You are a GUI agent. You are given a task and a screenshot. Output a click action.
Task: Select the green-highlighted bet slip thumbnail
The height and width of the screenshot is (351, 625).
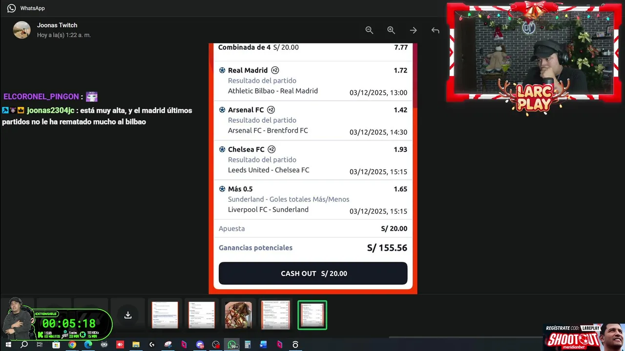pos(312,315)
